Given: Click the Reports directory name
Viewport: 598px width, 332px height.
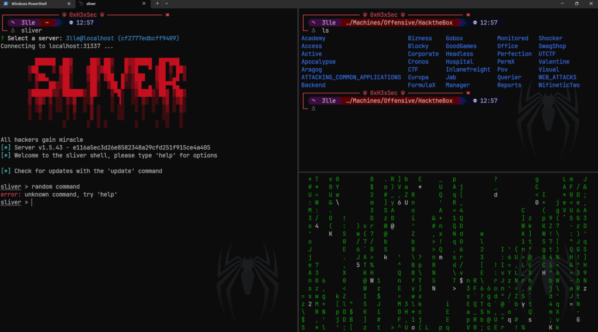Looking at the screenshot, I should 509,85.
